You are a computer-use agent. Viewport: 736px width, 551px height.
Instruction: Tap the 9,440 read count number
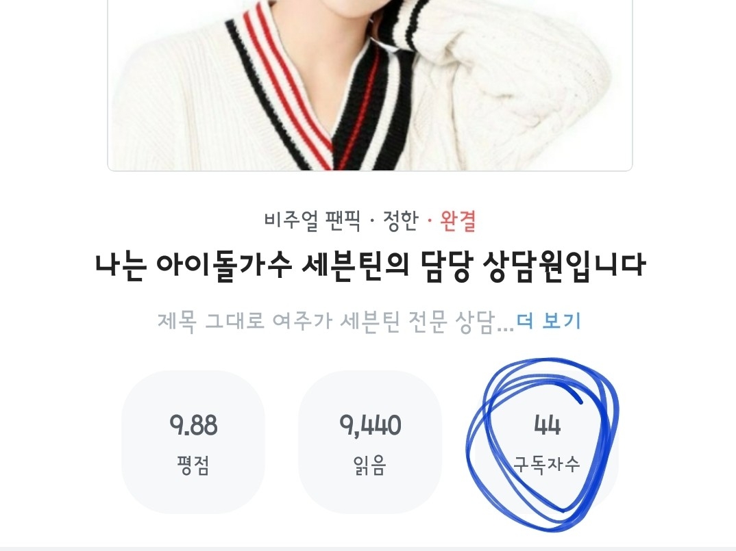tap(370, 425)
